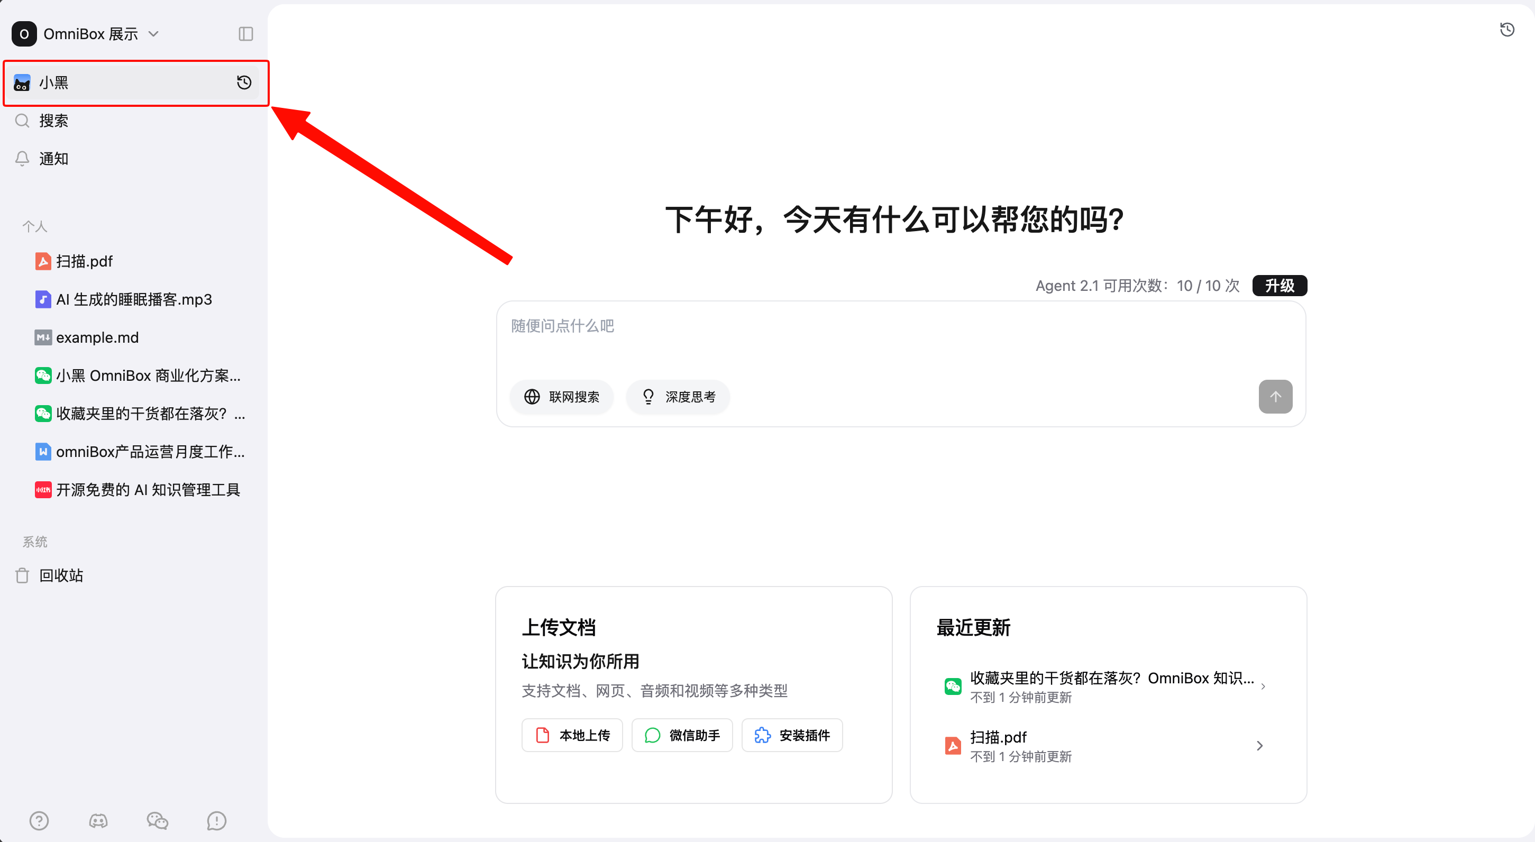Click the 系统 section label
This screenshot has height=842, width=1535.
coord(34,542)
